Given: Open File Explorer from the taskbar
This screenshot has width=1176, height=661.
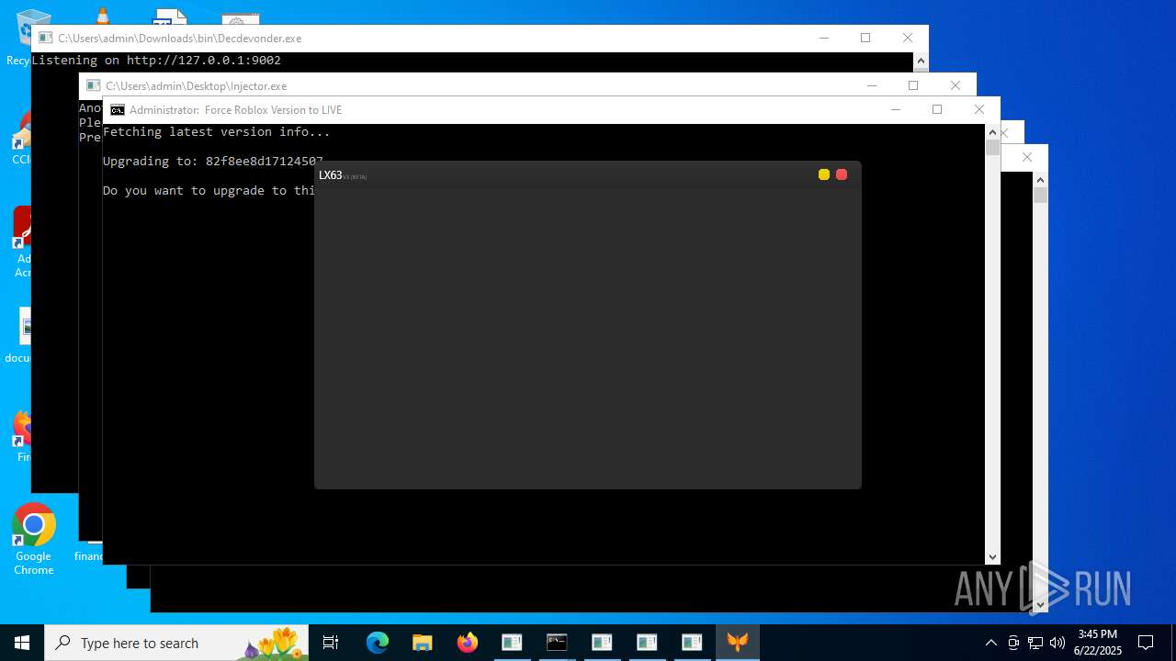Looking at the screenshot, I should pyautogui.click(x=422, y=643).
